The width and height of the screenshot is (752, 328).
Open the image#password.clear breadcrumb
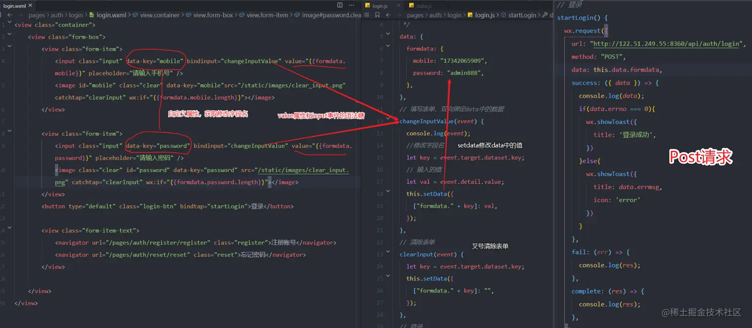331,15
